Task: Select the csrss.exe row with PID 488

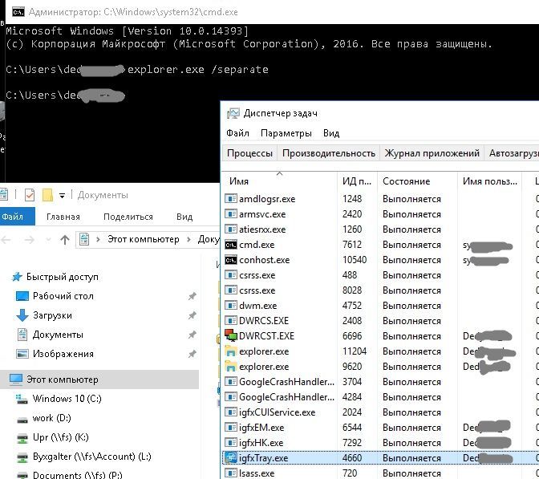Action: (380, 275)
